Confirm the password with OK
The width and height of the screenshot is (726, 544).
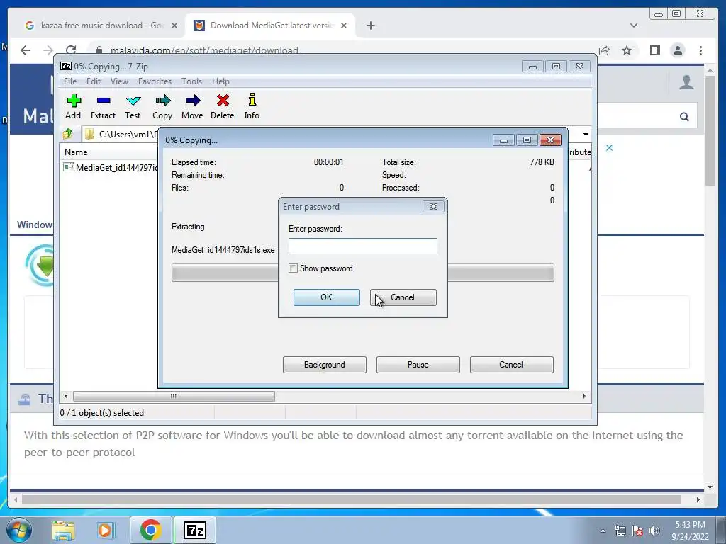point(326,297)
